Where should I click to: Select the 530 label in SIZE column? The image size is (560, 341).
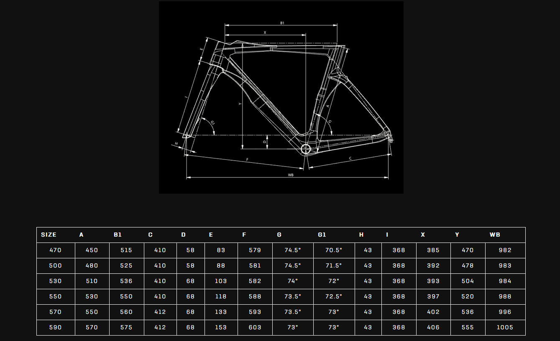click(55, 281)
